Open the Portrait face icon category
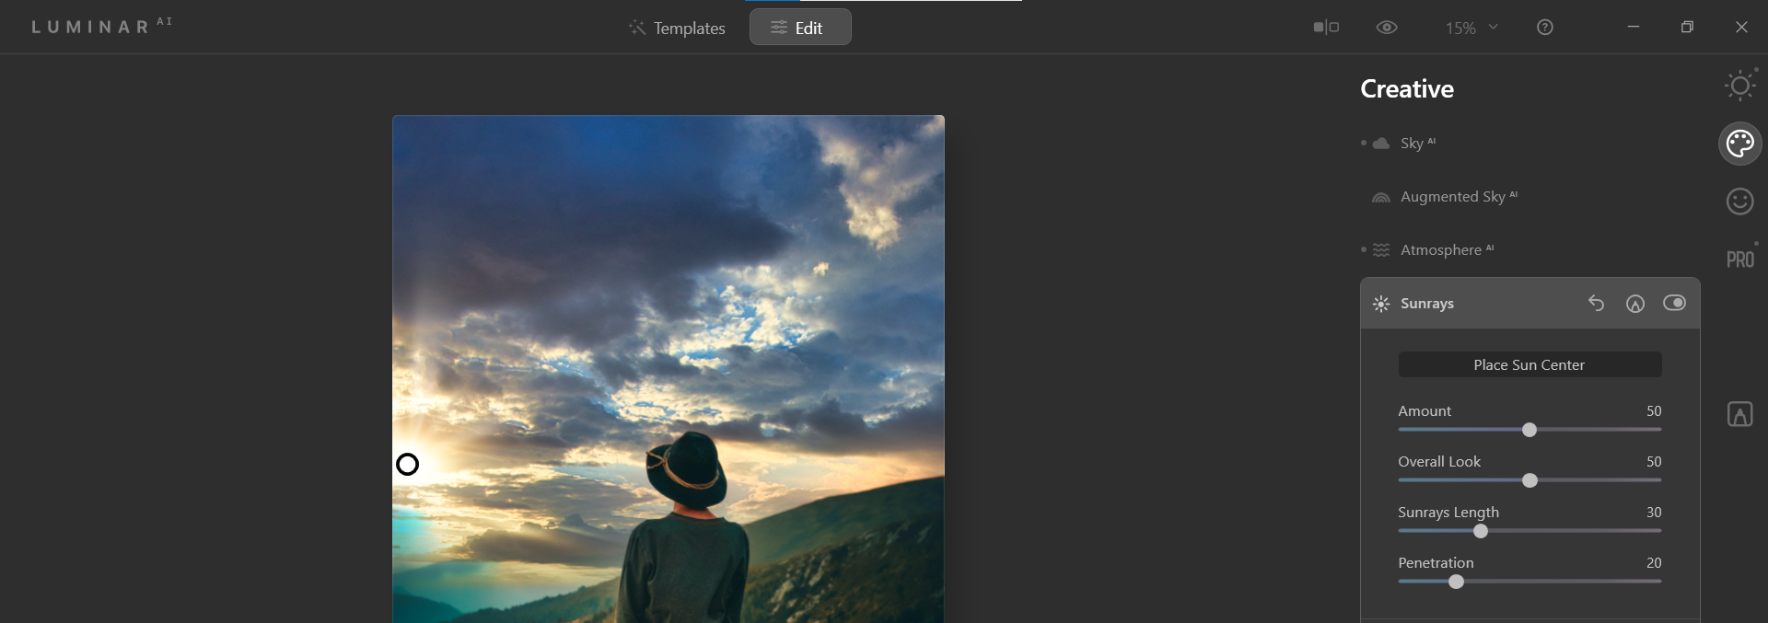 1739,201
